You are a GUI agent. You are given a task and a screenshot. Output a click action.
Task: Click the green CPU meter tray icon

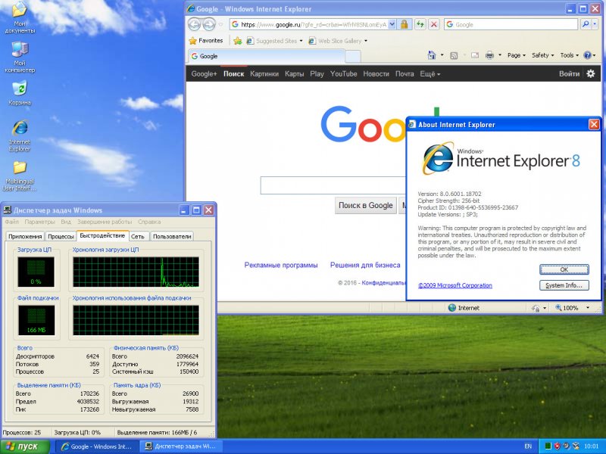pos(548,446)
